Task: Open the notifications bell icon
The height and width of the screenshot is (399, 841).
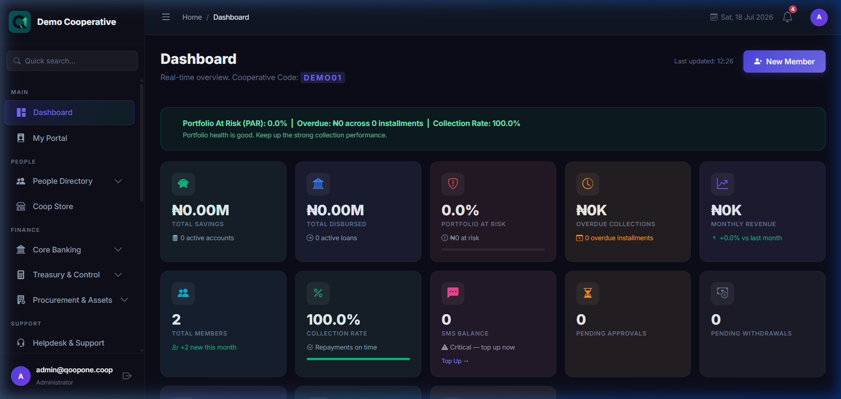Action: click(788, 17)
